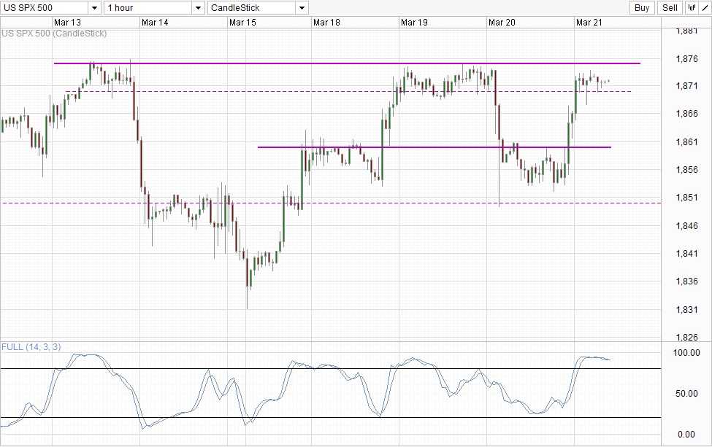
Task: Click the 1,876 price axis value
Action: 686,59
